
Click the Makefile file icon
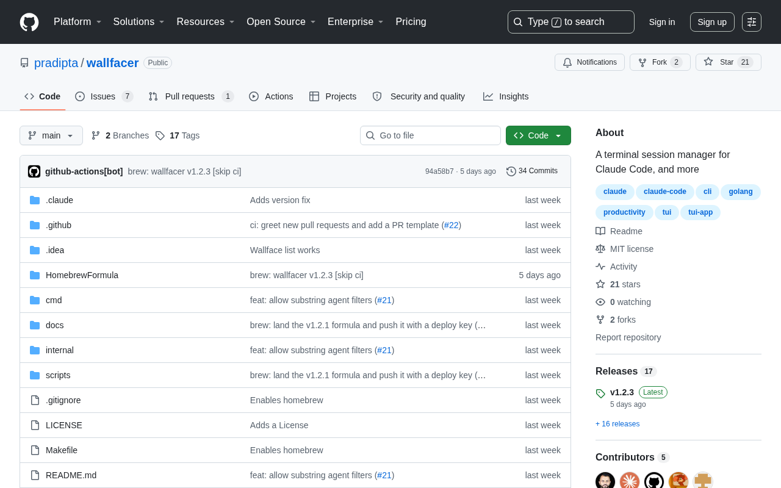(x=35, y=450)
